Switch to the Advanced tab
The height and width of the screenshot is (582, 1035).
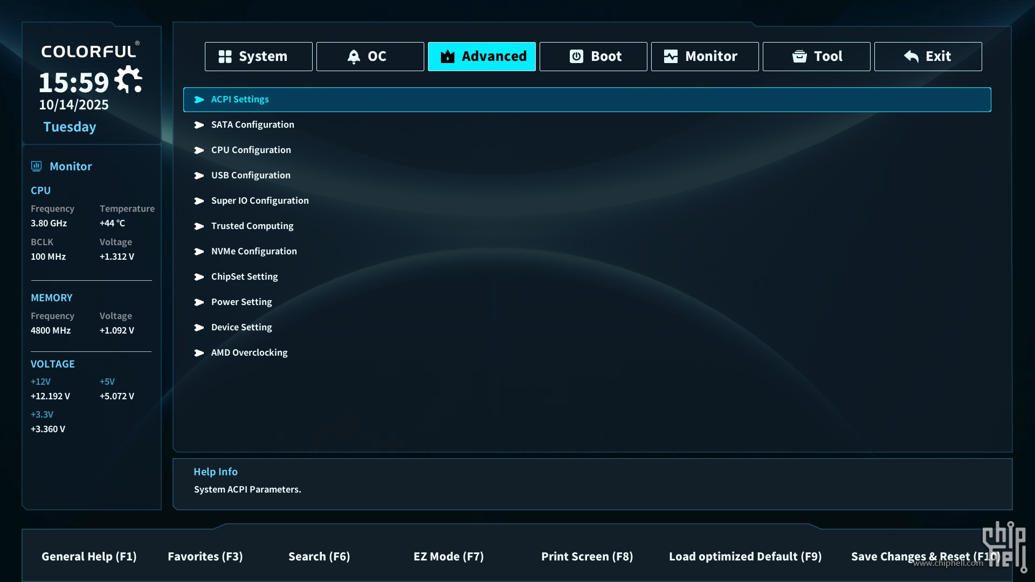[482, 57]
